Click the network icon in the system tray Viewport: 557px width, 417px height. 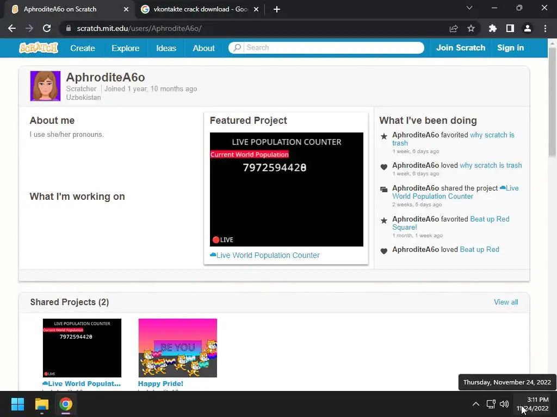tap(491, 404)
